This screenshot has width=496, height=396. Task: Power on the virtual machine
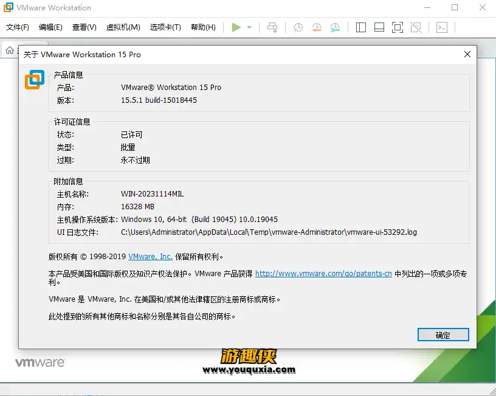point(237,27)
